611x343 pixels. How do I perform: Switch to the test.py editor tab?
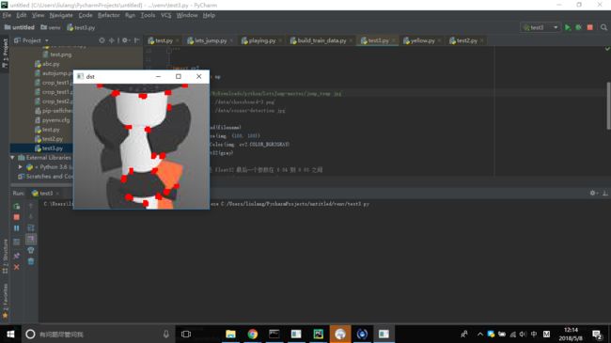164,40
